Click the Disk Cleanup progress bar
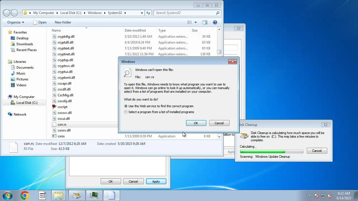 tap(272, 152)
